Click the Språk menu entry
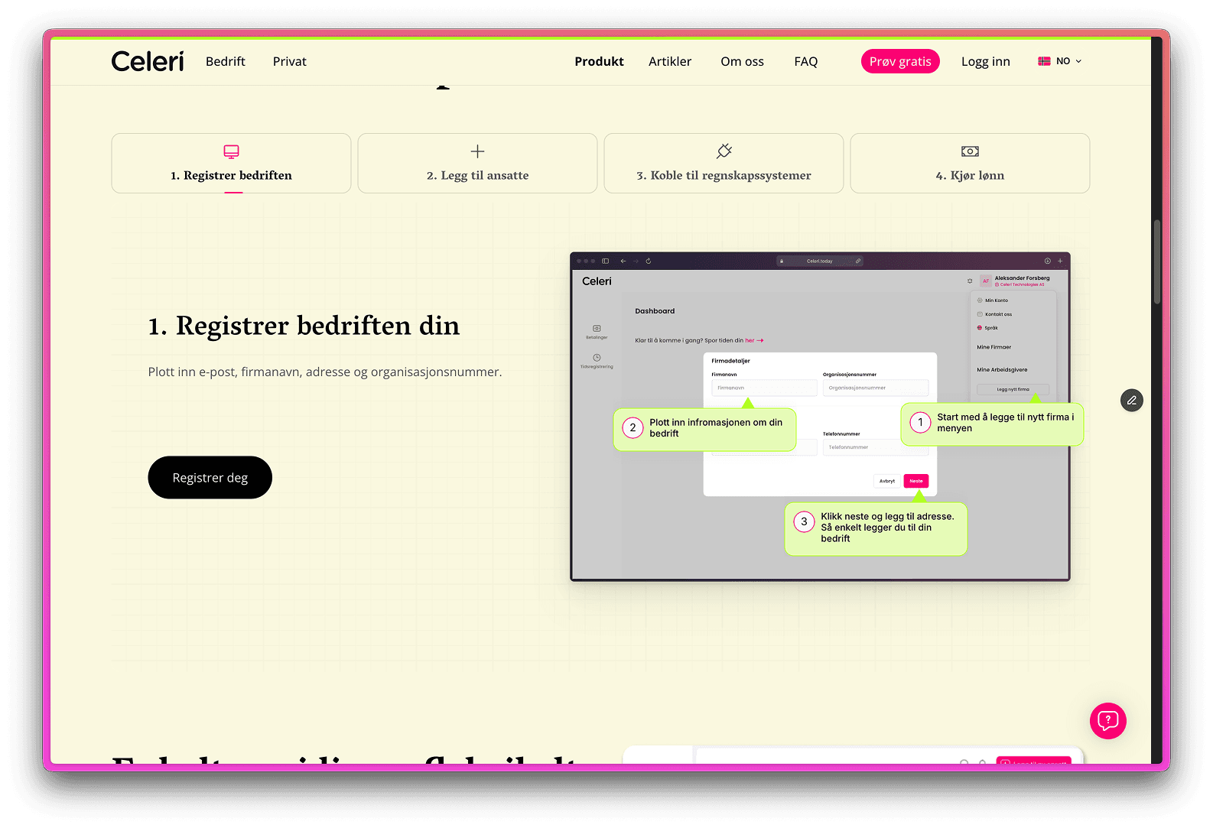The height and width of the screenshot is (828, 1213). tap(987, 328)
